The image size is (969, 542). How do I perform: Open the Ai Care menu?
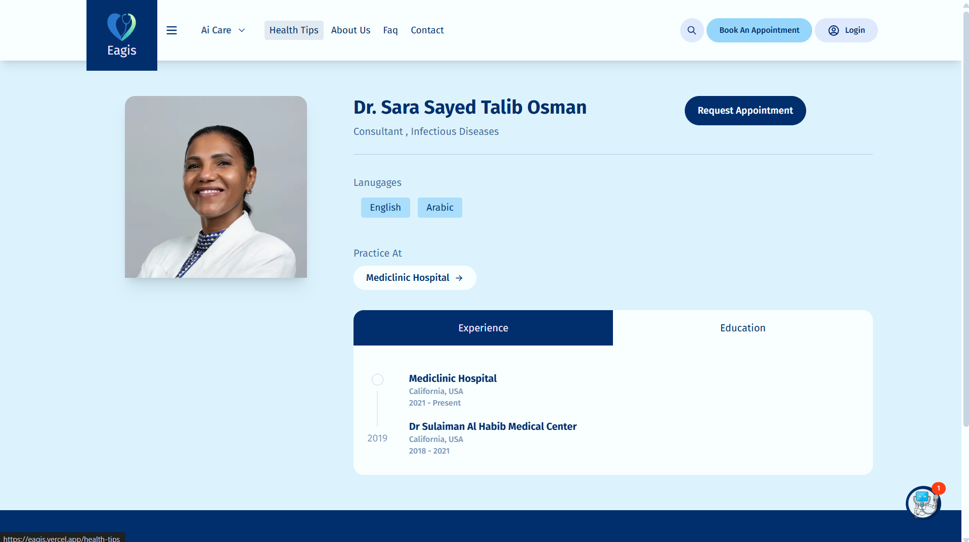pyautogui.click(x=216, y=30)
